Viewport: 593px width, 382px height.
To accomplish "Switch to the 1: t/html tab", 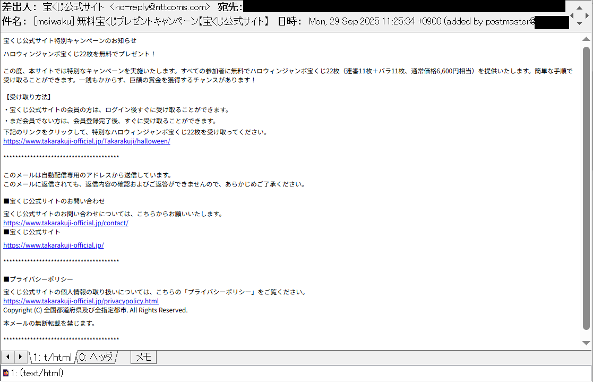I will 53,357.
